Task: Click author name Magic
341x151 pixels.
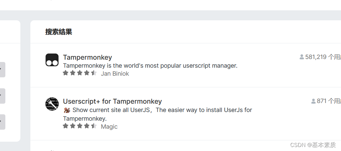Action: coord(109,127)
